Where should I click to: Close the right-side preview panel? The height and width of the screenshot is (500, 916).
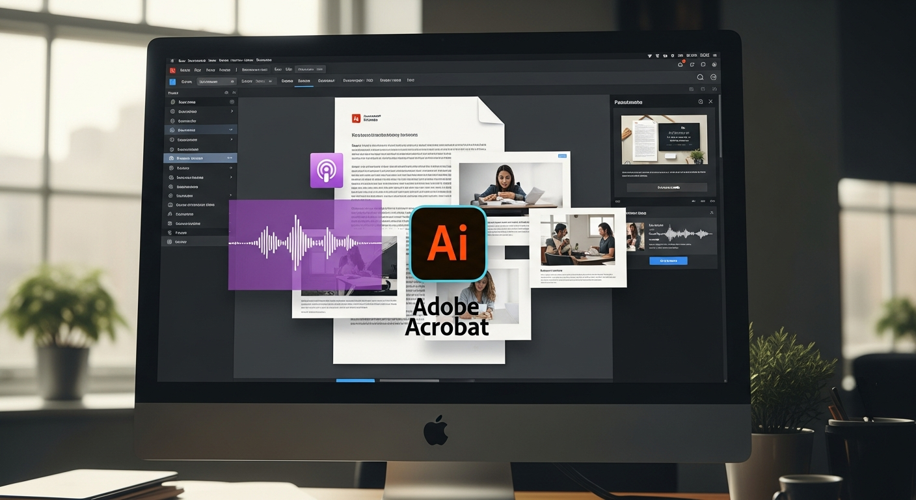coord(710,102)
